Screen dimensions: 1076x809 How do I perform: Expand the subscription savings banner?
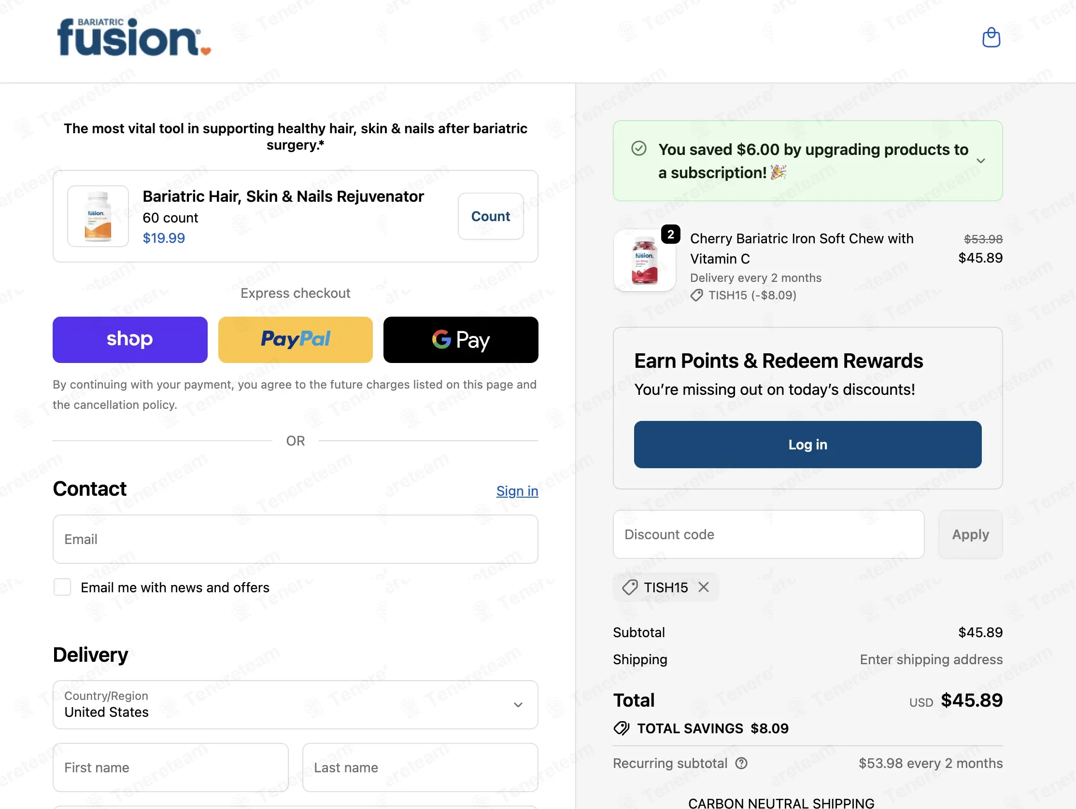[981, 161]
